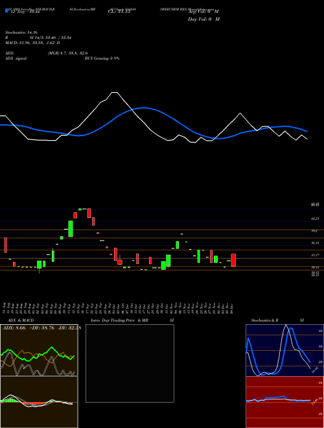Click the "Day Vol: 0 M" text
This screenshot has height=428, width=324.
[203, 19]
